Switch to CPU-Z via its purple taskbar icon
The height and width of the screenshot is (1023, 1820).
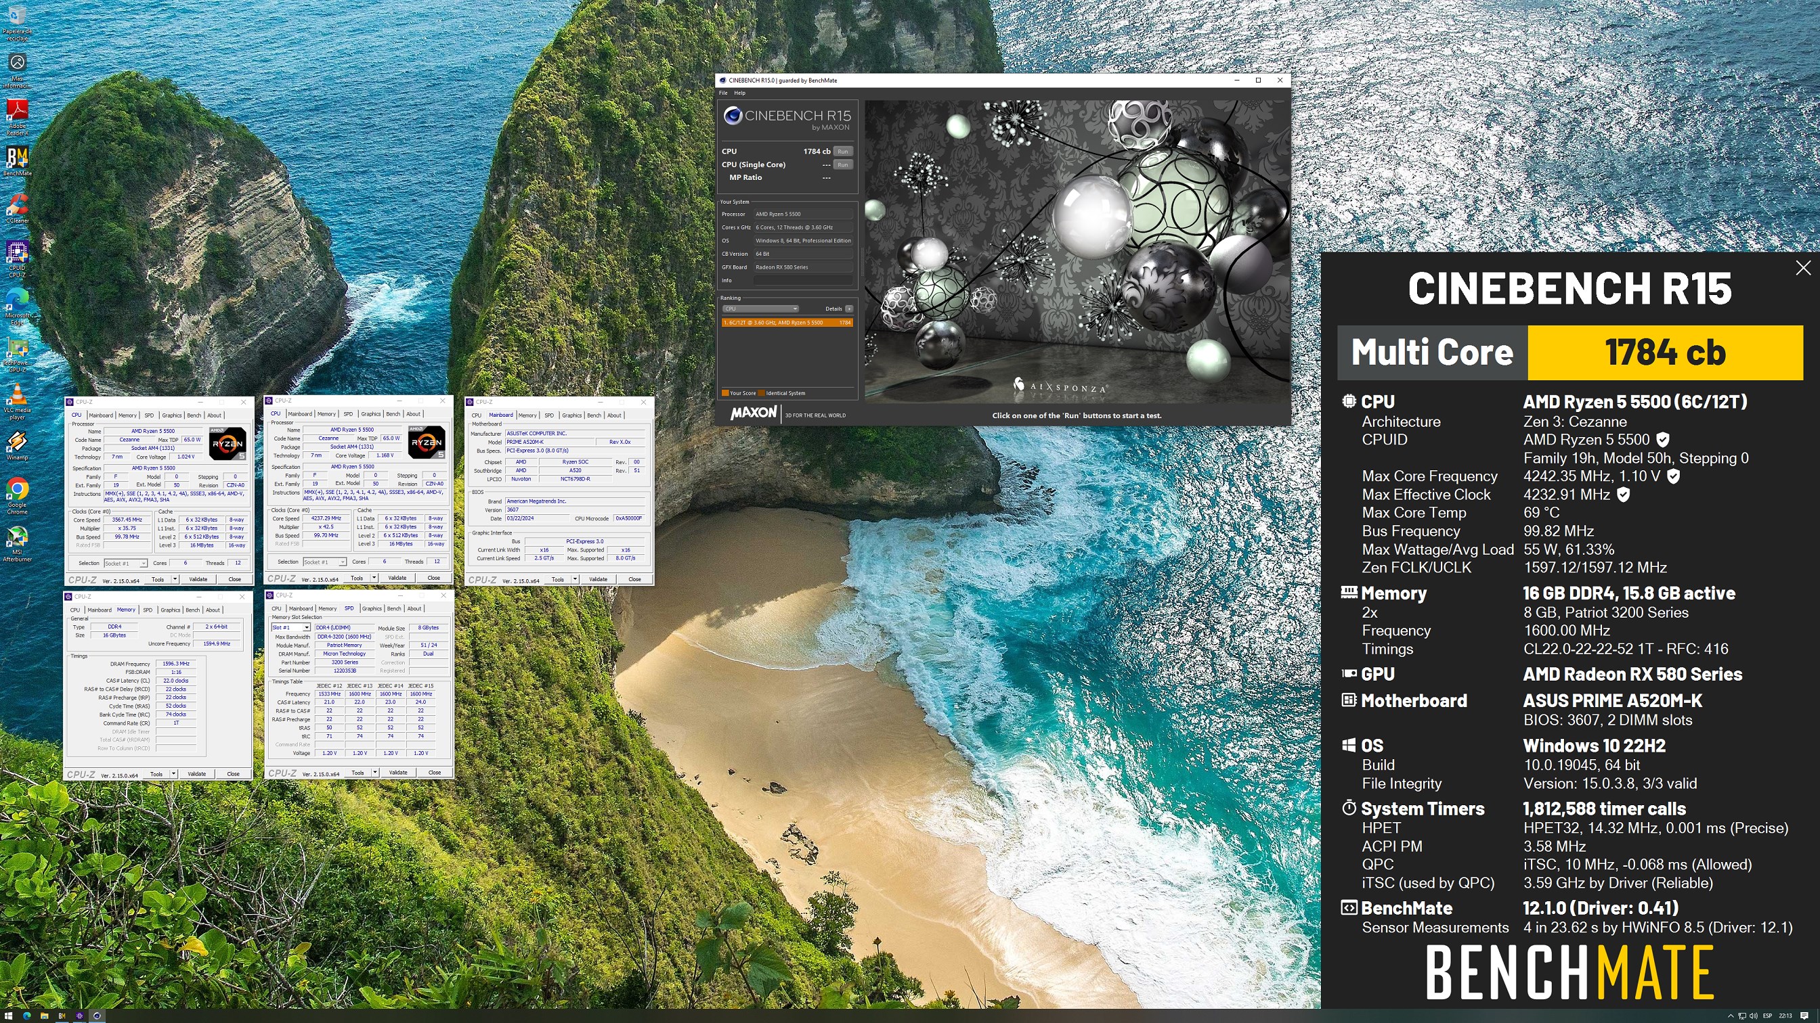[80, 1016]
